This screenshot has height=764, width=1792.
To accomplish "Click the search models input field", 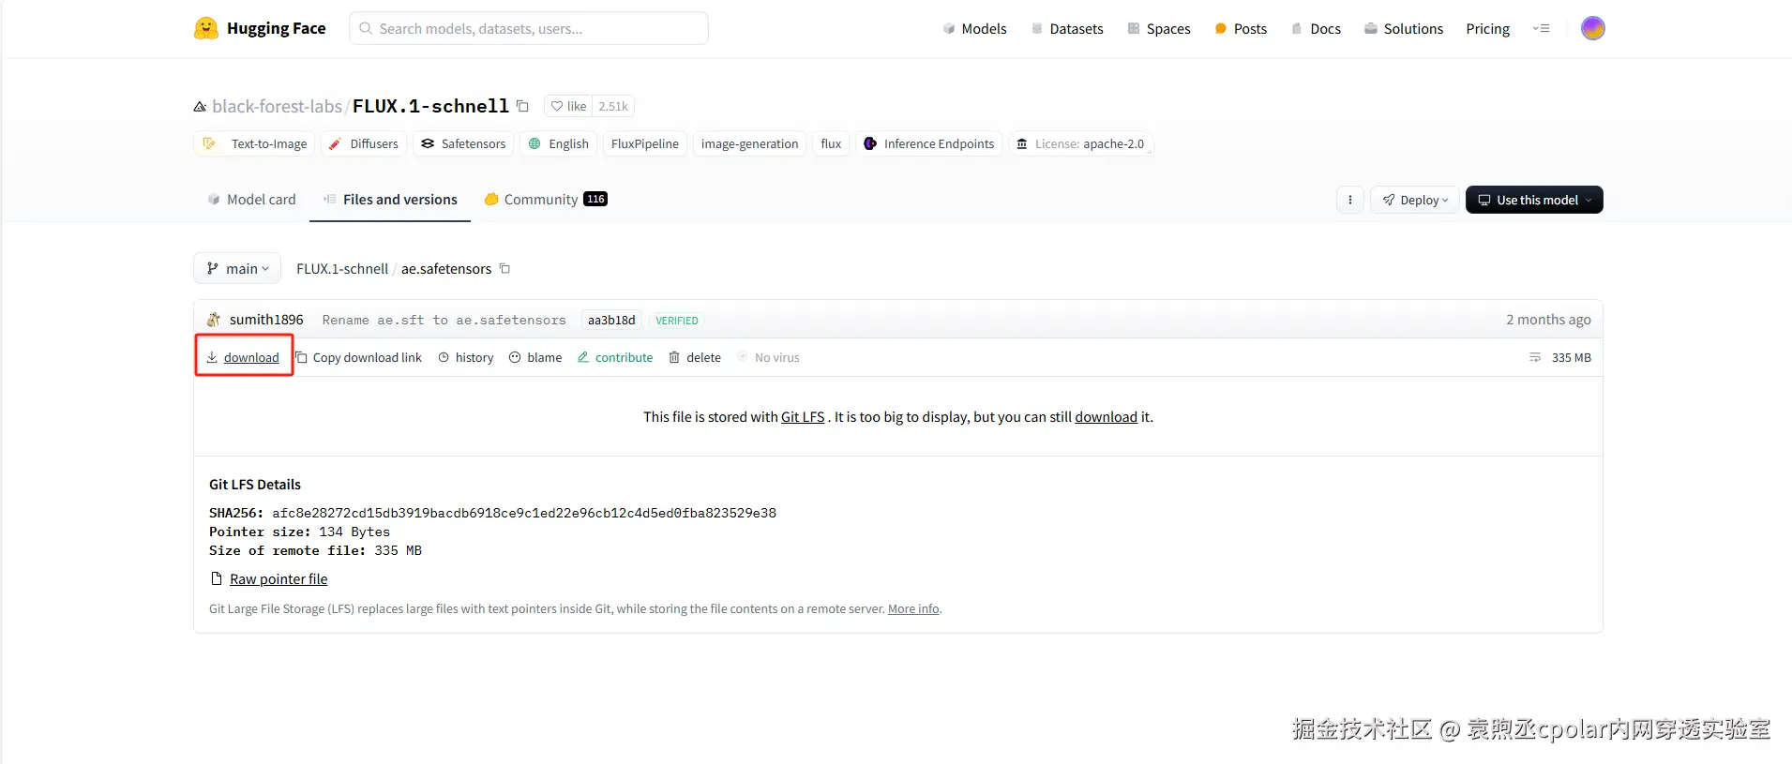I will [x=529, y=28].
